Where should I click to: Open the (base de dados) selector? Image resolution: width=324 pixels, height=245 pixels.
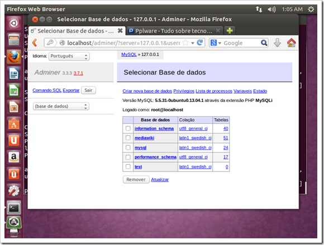point(61,106)
